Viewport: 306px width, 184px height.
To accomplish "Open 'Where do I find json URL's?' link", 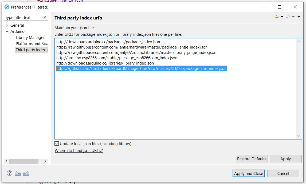I will pos(79,150).
